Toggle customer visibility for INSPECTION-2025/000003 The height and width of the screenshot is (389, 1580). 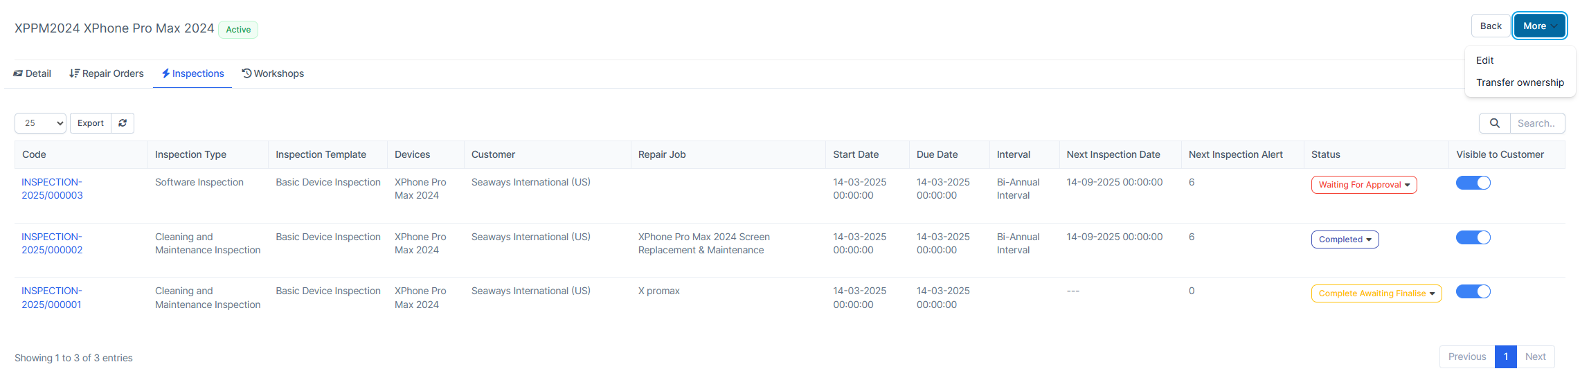point(1473,183)
